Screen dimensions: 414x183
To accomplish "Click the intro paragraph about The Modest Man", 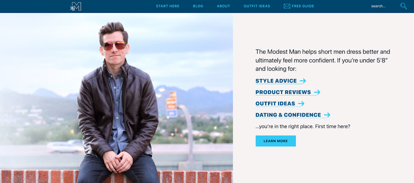I will pyautogui.click(x=323, y=60).
